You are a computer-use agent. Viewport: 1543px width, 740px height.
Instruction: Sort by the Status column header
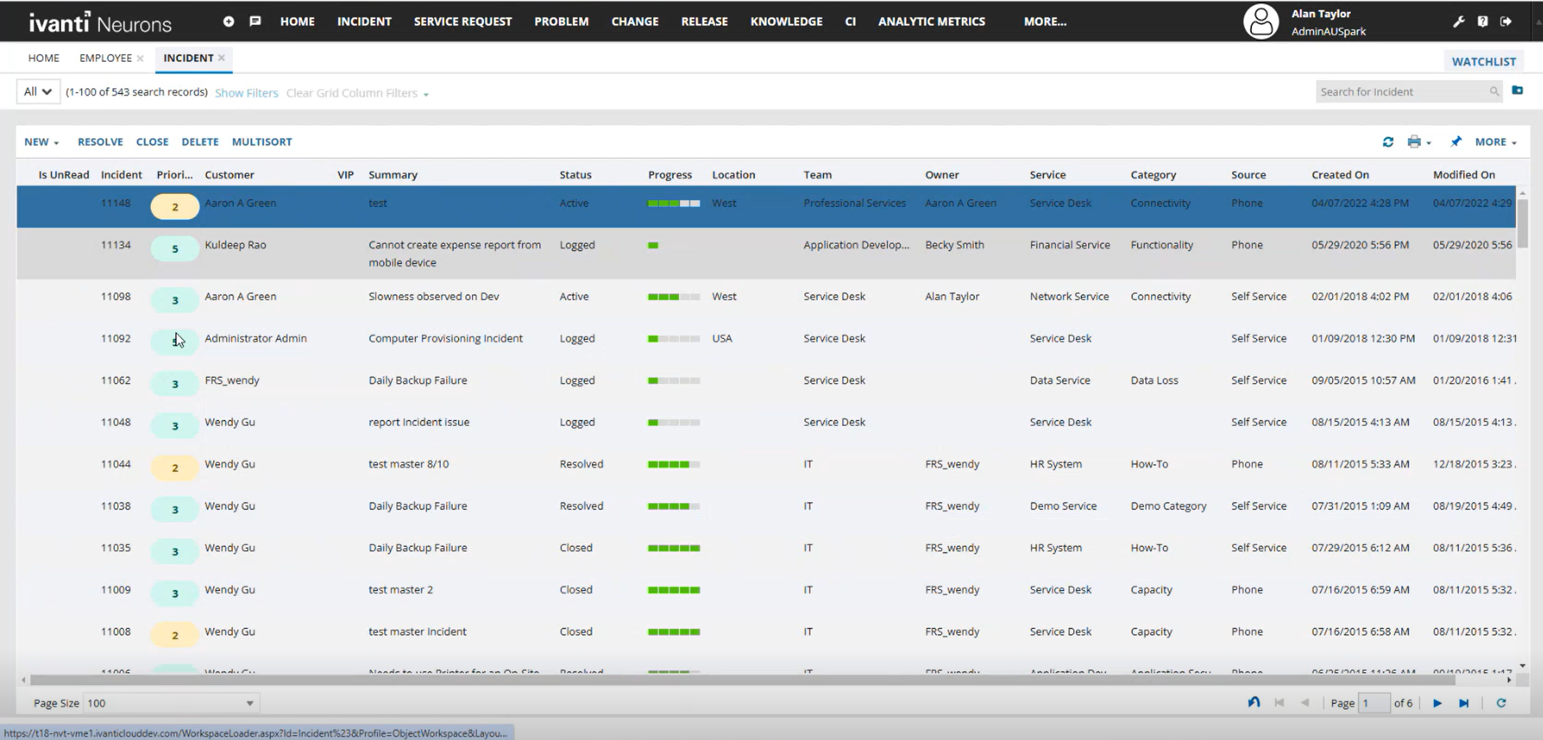[575, 175]
